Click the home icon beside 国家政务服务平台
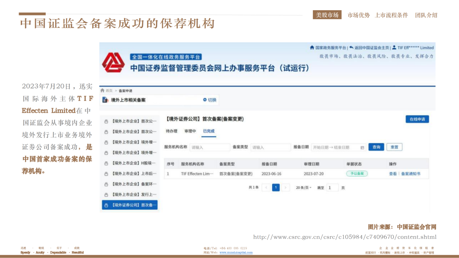 point(312,48)
